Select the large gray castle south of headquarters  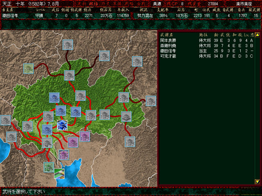[x=47, y=143]
